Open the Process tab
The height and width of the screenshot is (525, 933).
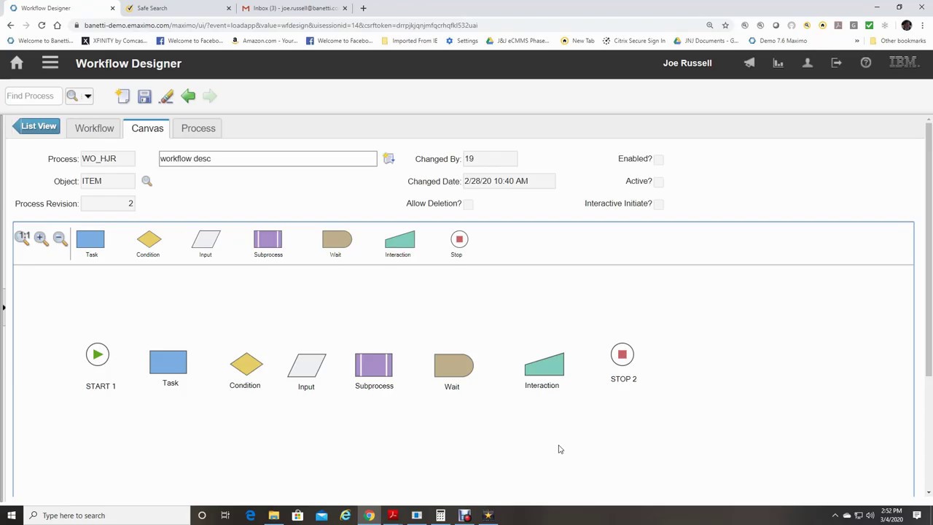[198, 128]
